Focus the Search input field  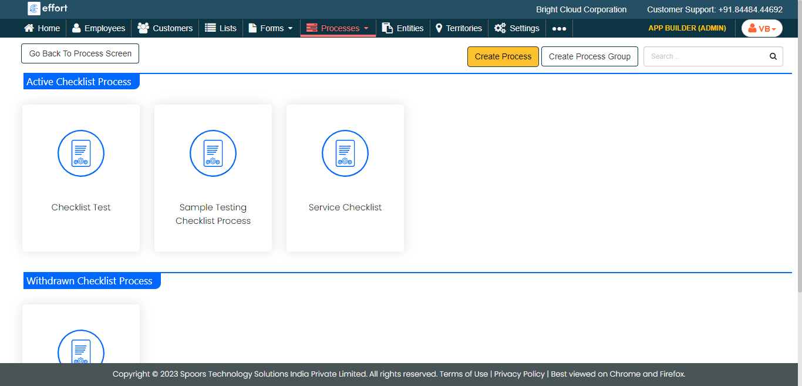point(705,57)
